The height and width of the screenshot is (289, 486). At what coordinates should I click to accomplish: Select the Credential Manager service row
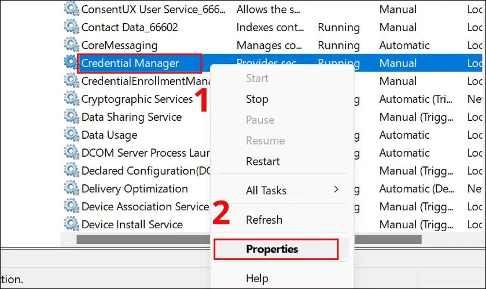pos(130,63)
